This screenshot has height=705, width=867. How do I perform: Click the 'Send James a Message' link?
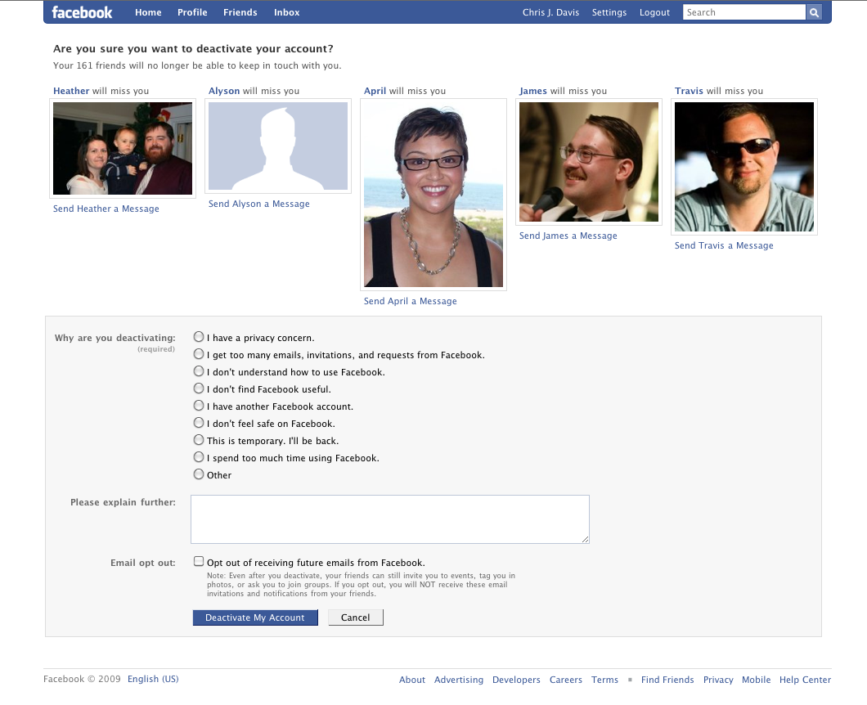pos(568,236)
